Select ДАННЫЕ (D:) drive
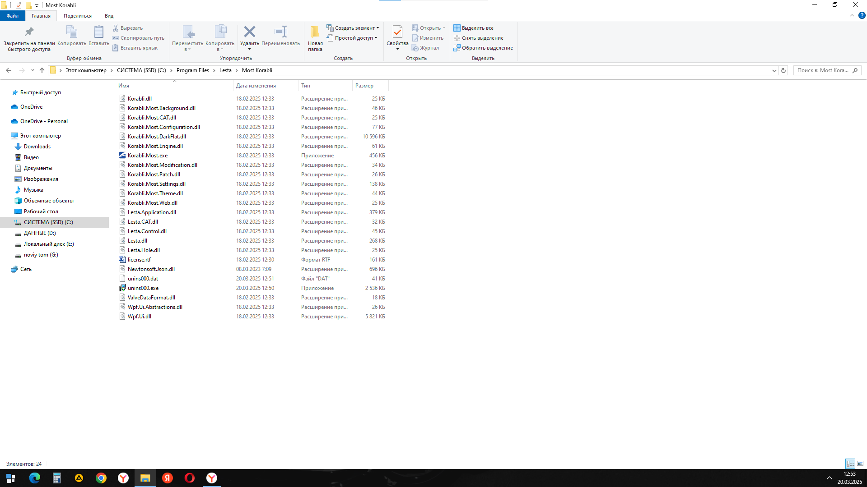The image size is (867, 487). coord(40,233)
